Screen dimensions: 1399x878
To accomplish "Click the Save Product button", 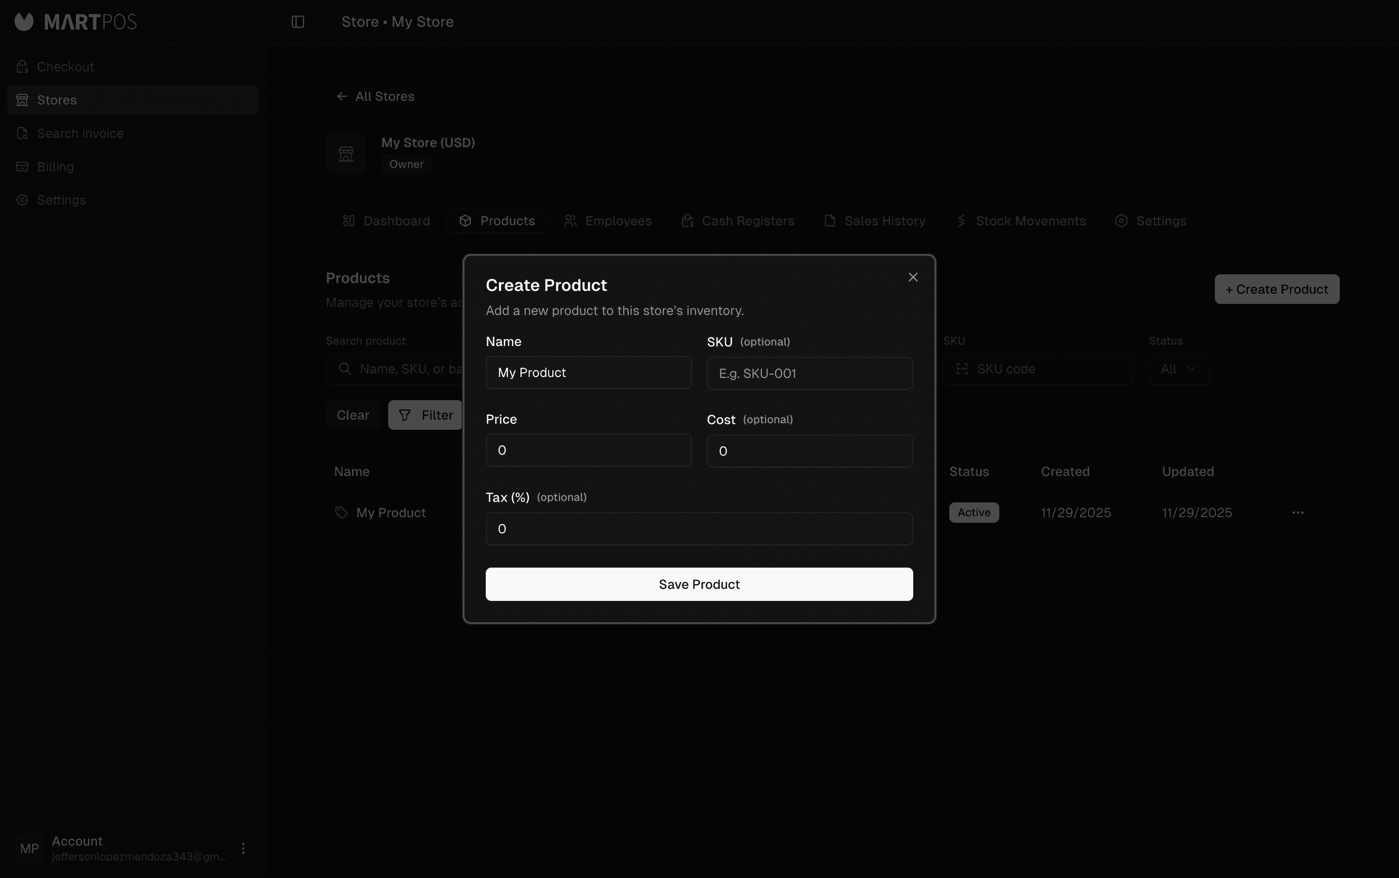I will click(x=698, y=584).
